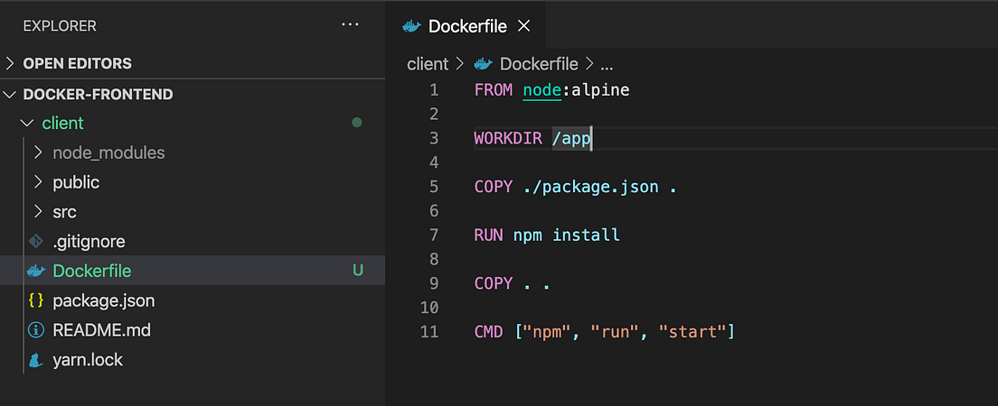The image size is (998, 406).
Task: Click the "start" string on line 11
Action: click(693, 332)
